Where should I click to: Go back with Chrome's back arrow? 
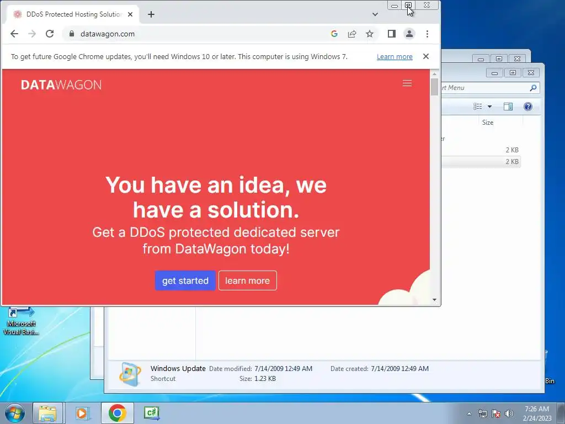14,34
